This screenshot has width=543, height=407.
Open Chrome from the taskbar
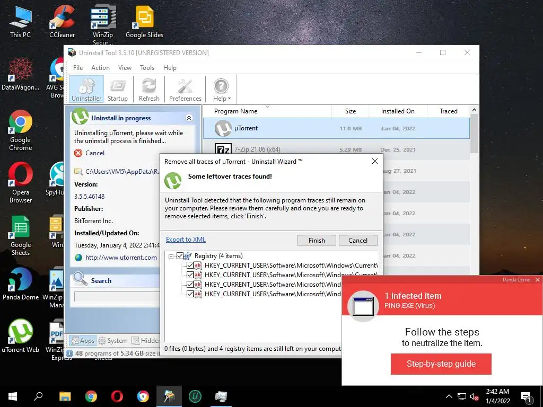click(x=91, y=396)
